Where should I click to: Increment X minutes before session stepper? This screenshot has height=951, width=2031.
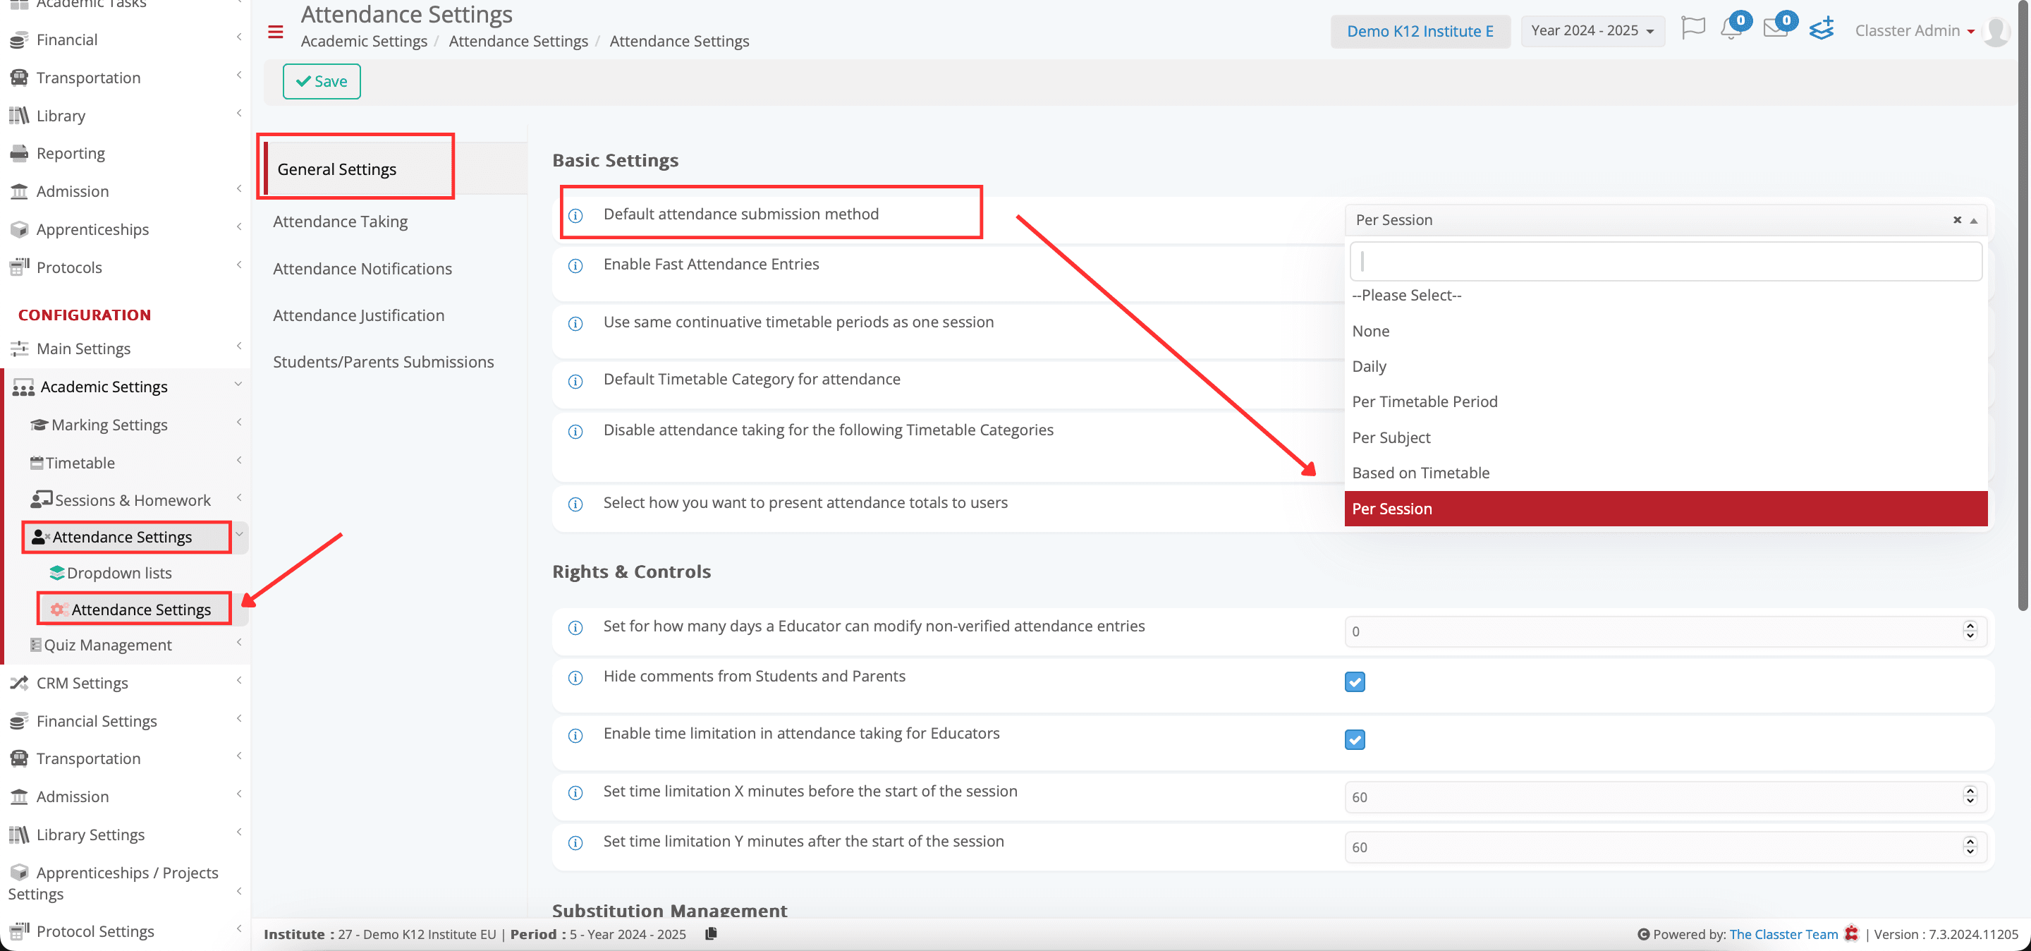(x=1970, y=791)
